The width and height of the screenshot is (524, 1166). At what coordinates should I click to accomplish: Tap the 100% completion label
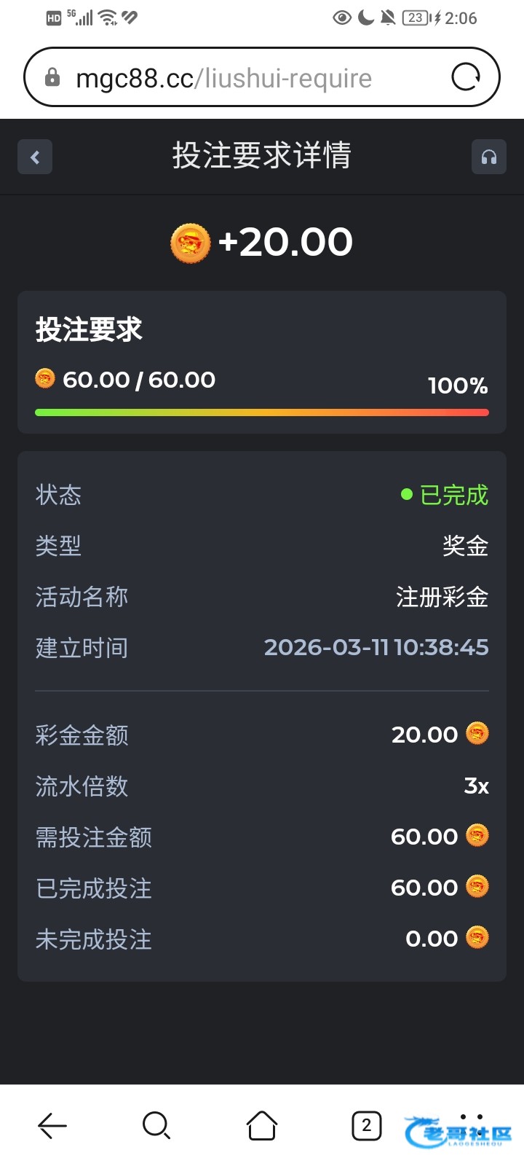[x=457, y=386]
